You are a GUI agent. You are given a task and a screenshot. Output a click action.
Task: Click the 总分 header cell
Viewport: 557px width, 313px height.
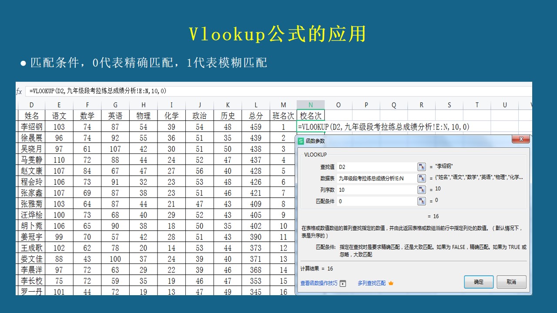(256, 116)
